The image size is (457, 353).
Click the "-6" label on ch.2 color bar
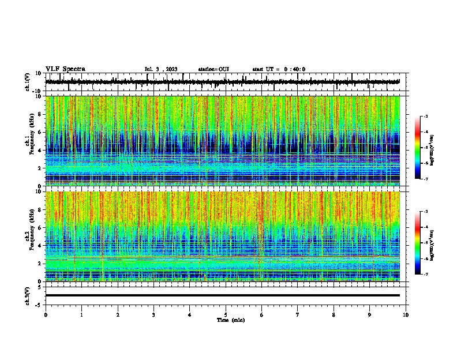pyautogui.click(x=425, y=258)
